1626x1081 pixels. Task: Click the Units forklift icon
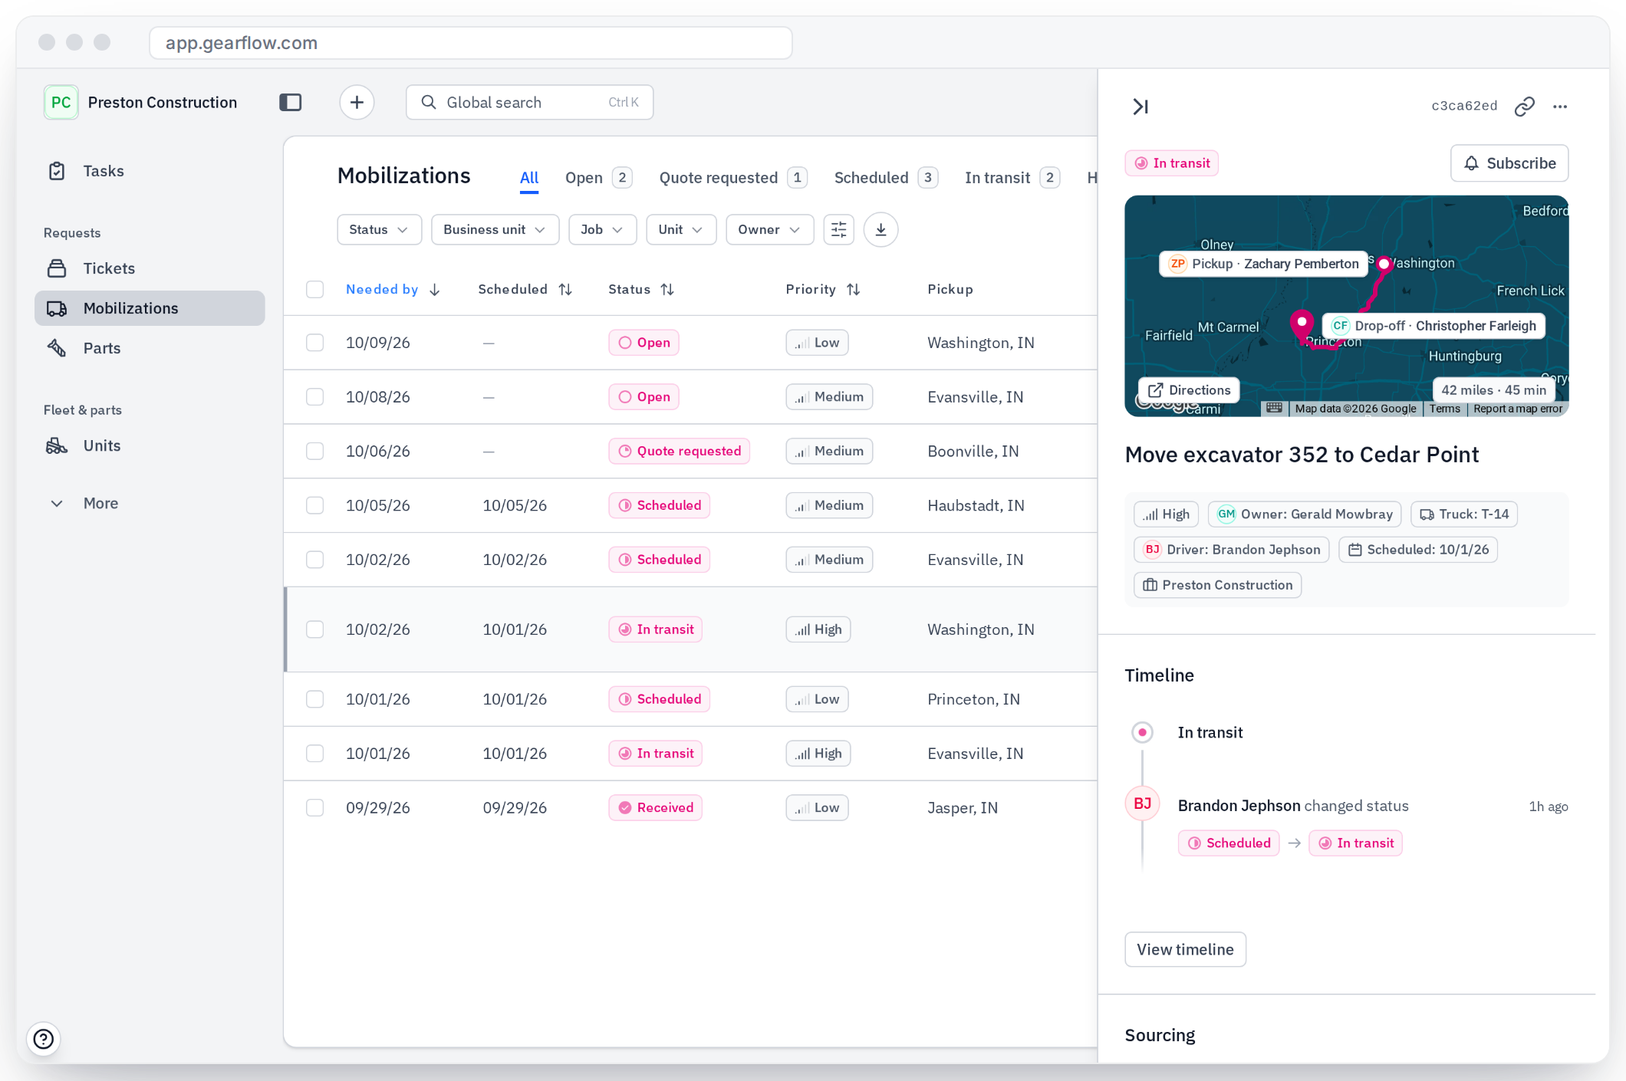pos(57,445)
